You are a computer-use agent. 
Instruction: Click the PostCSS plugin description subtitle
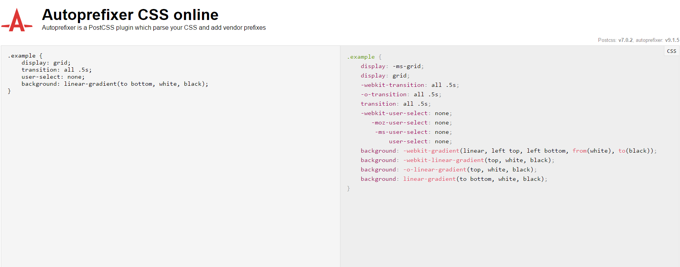click(154, 28)
